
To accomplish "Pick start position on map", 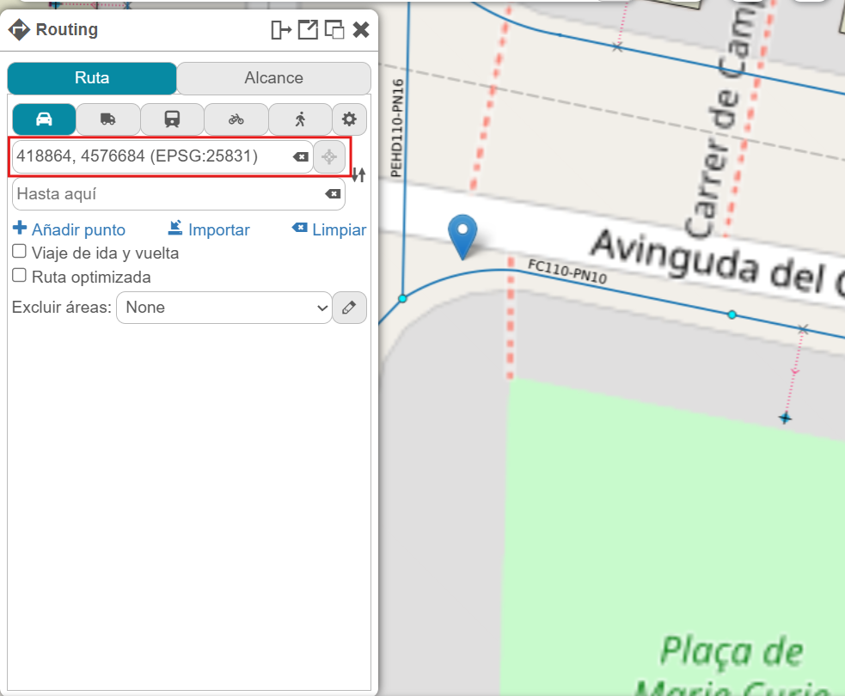I will [328, 157].
